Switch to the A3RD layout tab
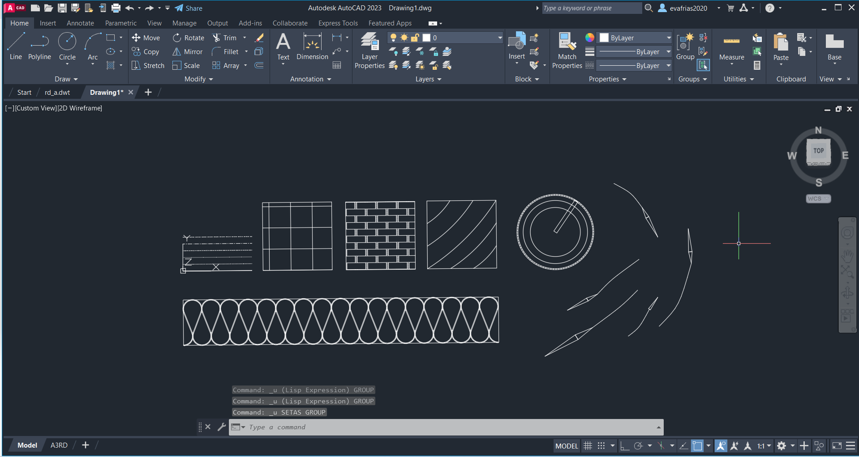This screenshot has width=859, height=457. (x=59, y=445)
